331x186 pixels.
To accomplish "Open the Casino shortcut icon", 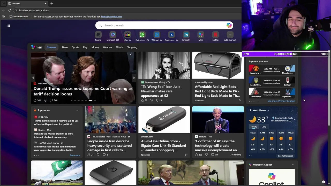I will point(98,35).
